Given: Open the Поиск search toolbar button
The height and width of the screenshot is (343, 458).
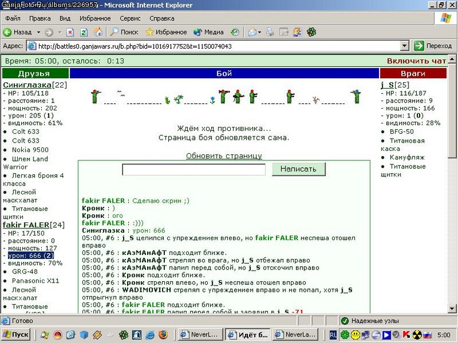Looking at the screenshot, I should (x=124, y=32).
